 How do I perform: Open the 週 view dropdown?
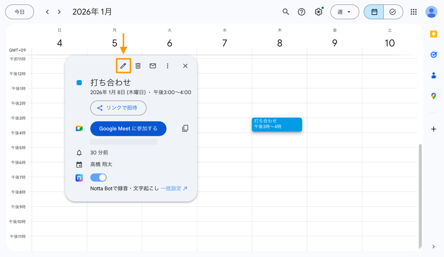[x=344, y=12]
